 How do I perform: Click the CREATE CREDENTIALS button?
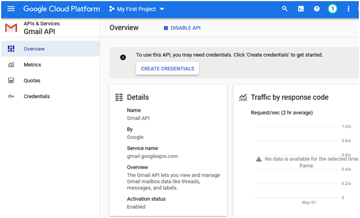(x=167, y=69)
